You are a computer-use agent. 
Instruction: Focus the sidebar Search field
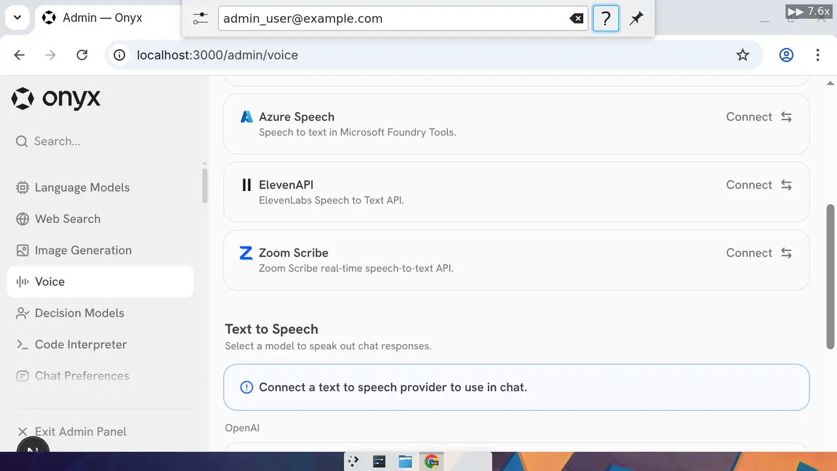click(101, 141)
